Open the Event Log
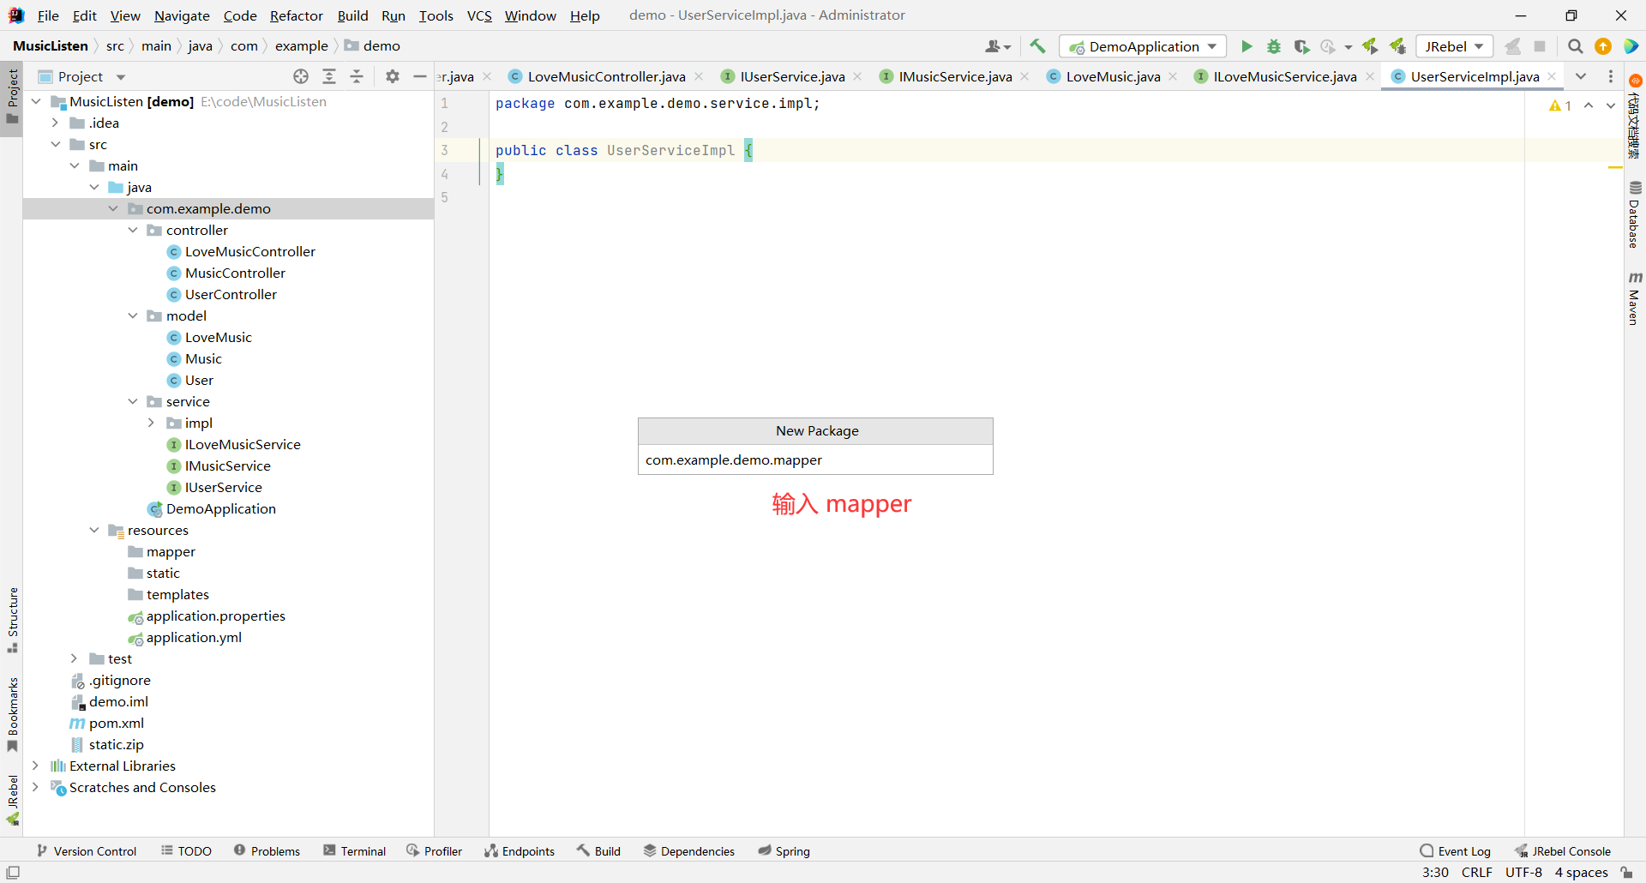 (1455, 851)
